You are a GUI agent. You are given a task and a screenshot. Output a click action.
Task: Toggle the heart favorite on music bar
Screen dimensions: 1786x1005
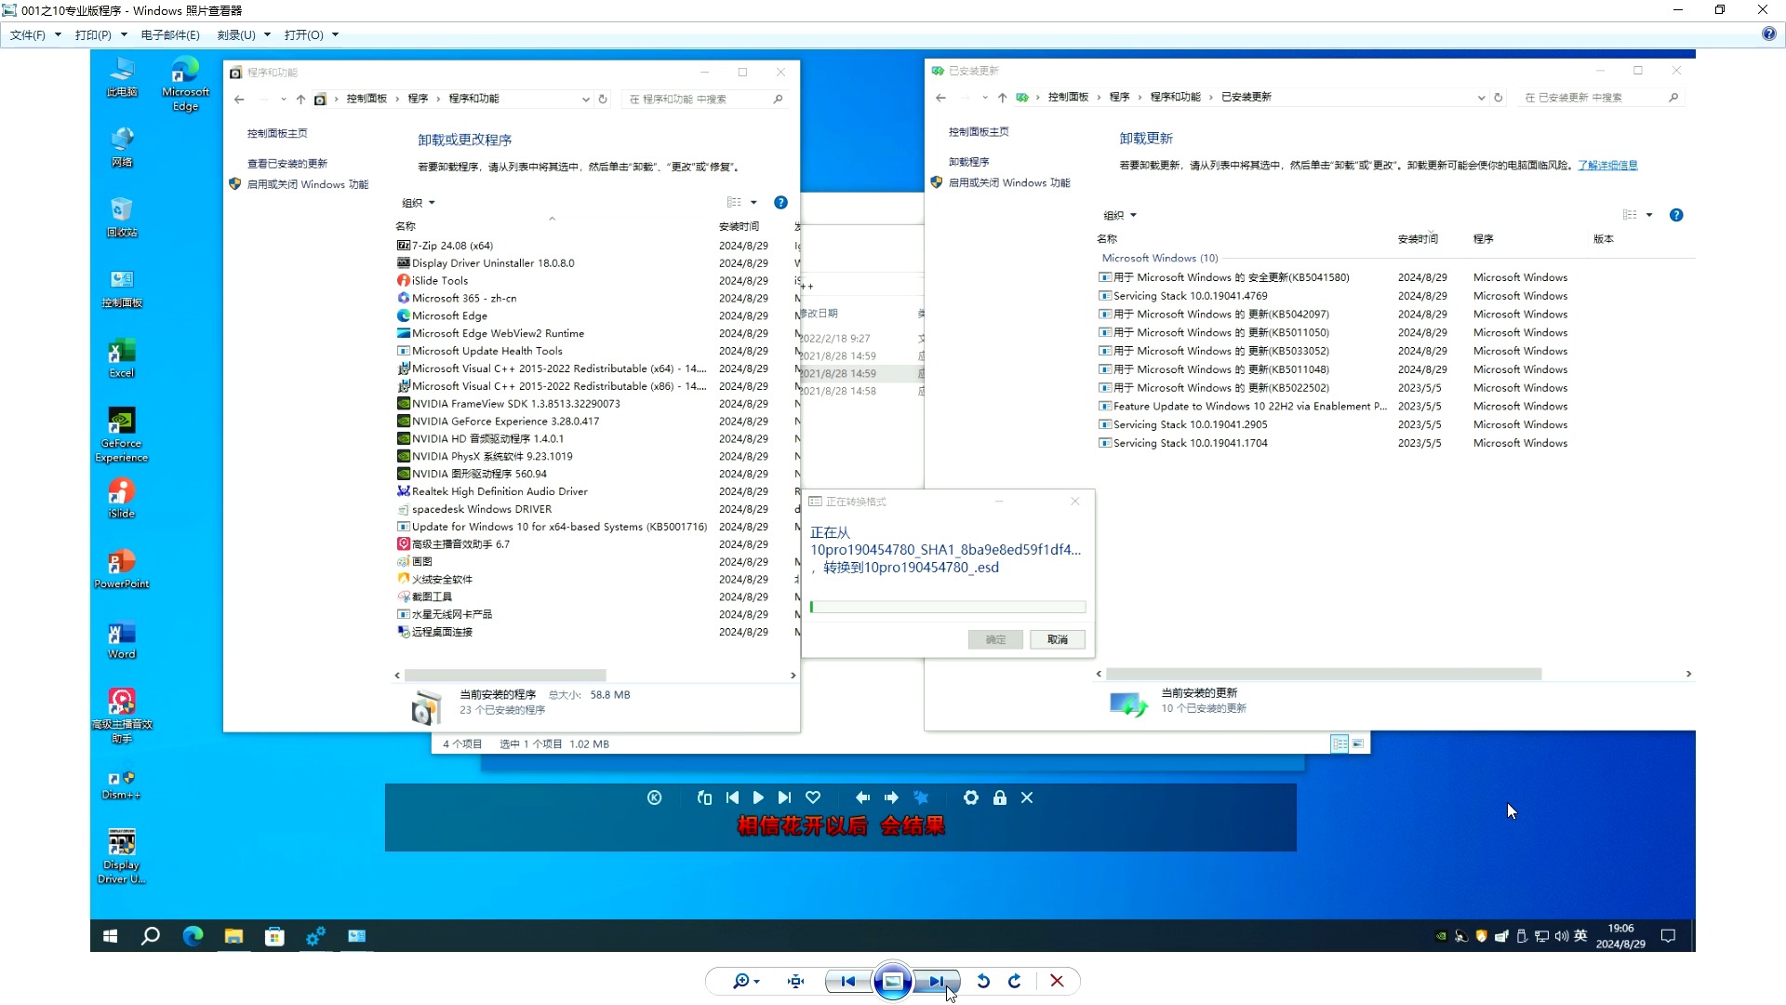click(813, 797)
